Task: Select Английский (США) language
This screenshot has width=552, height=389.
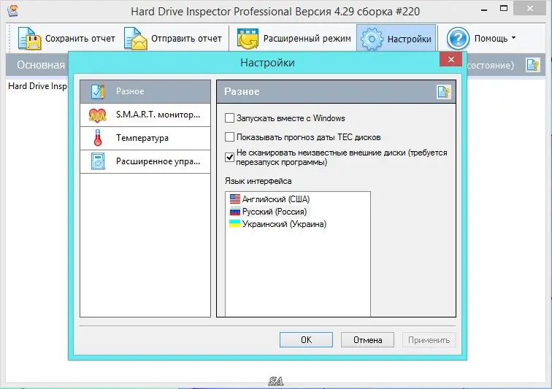Action: click(x=276, y=199)
